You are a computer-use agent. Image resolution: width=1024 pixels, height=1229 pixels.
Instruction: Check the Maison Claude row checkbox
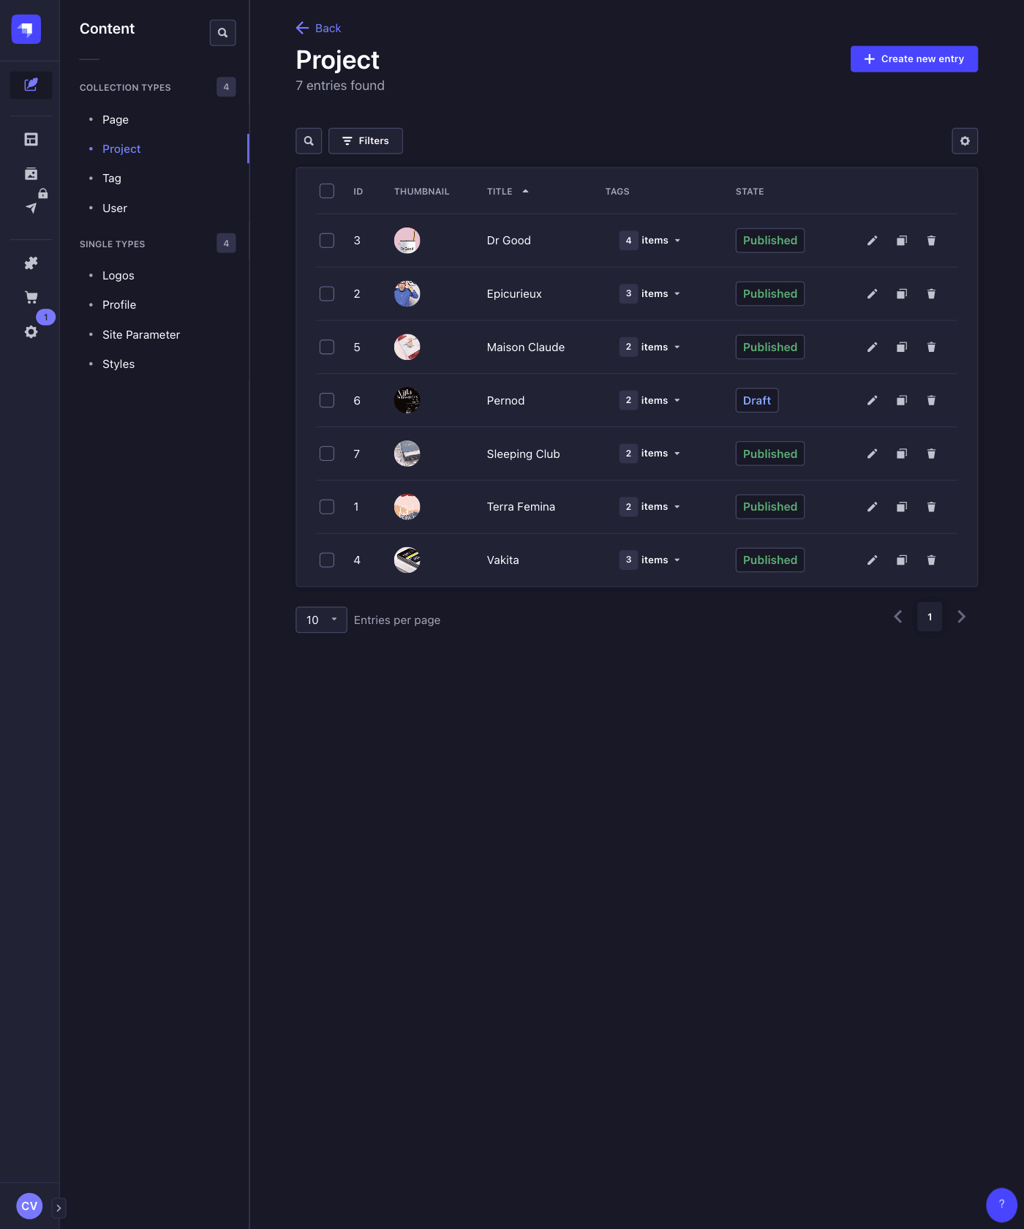[x=327, y=347]
